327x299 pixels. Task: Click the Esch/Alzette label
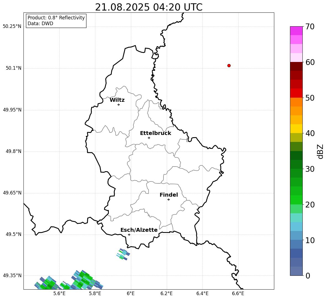point(139,230)
